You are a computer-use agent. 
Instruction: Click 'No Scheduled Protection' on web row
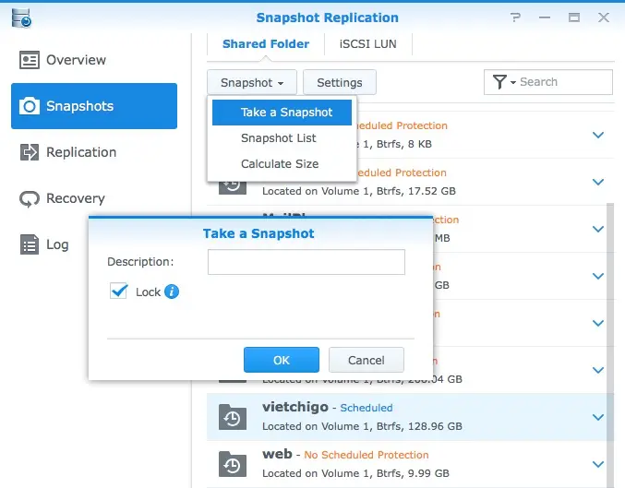[367, 455]
